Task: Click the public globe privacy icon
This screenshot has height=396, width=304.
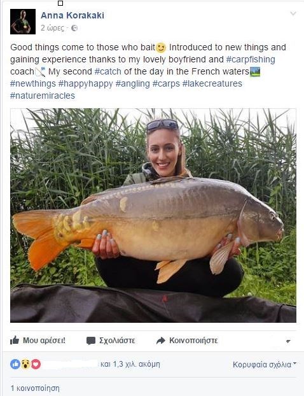Action: tap(74, 28)
